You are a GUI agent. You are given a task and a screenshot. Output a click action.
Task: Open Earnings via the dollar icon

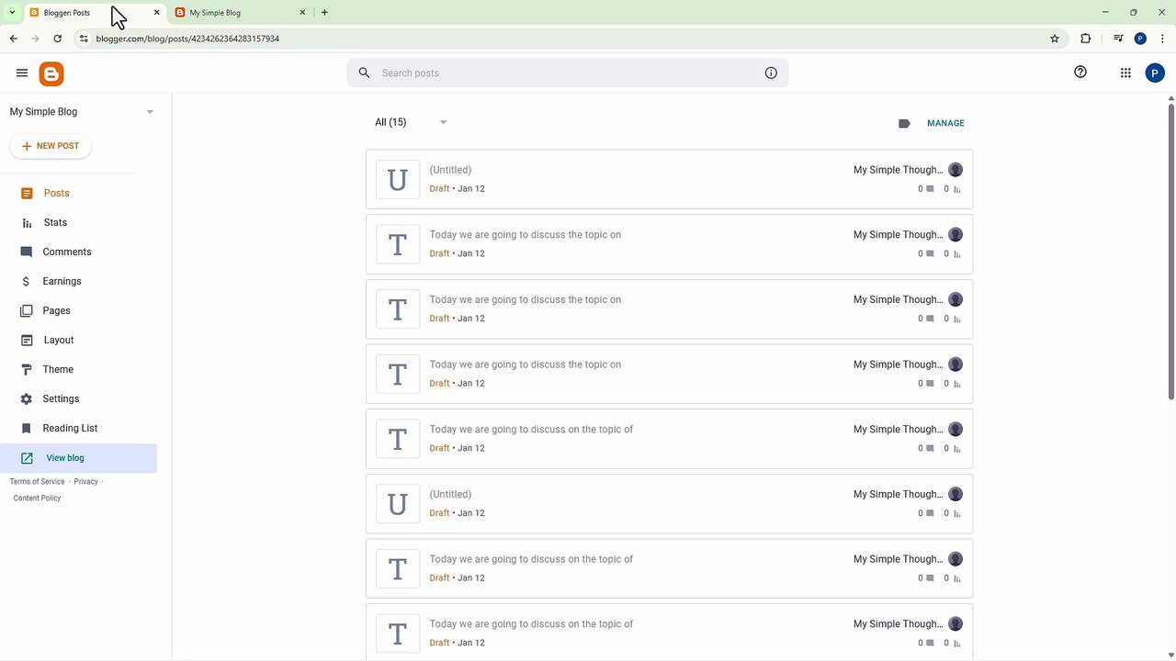26,281
